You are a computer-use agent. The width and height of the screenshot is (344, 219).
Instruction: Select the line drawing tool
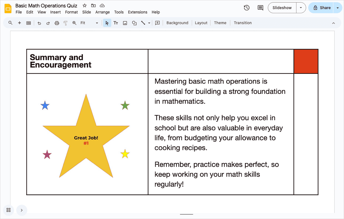coord(143,23)
